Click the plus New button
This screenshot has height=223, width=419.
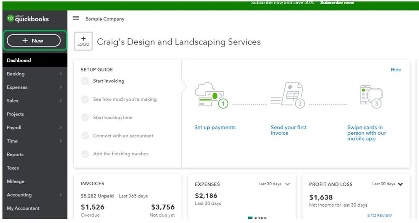point(34,41)
